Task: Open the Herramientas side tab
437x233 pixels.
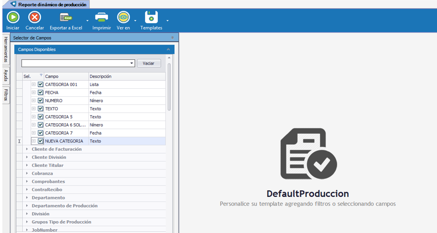Action: (6, 50)
